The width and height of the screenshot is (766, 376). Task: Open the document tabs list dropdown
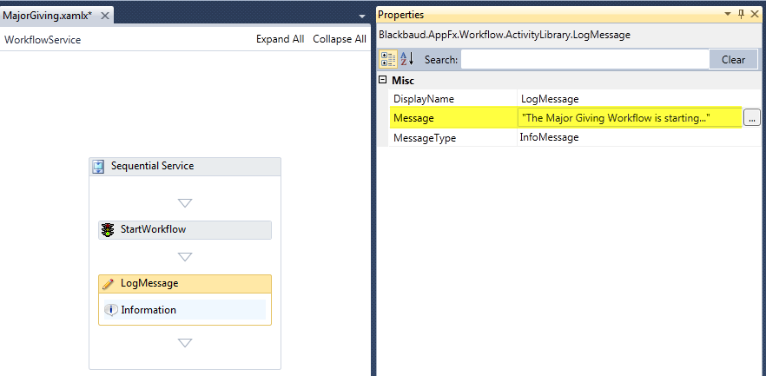pyautogui.click(x=362, y=16)
